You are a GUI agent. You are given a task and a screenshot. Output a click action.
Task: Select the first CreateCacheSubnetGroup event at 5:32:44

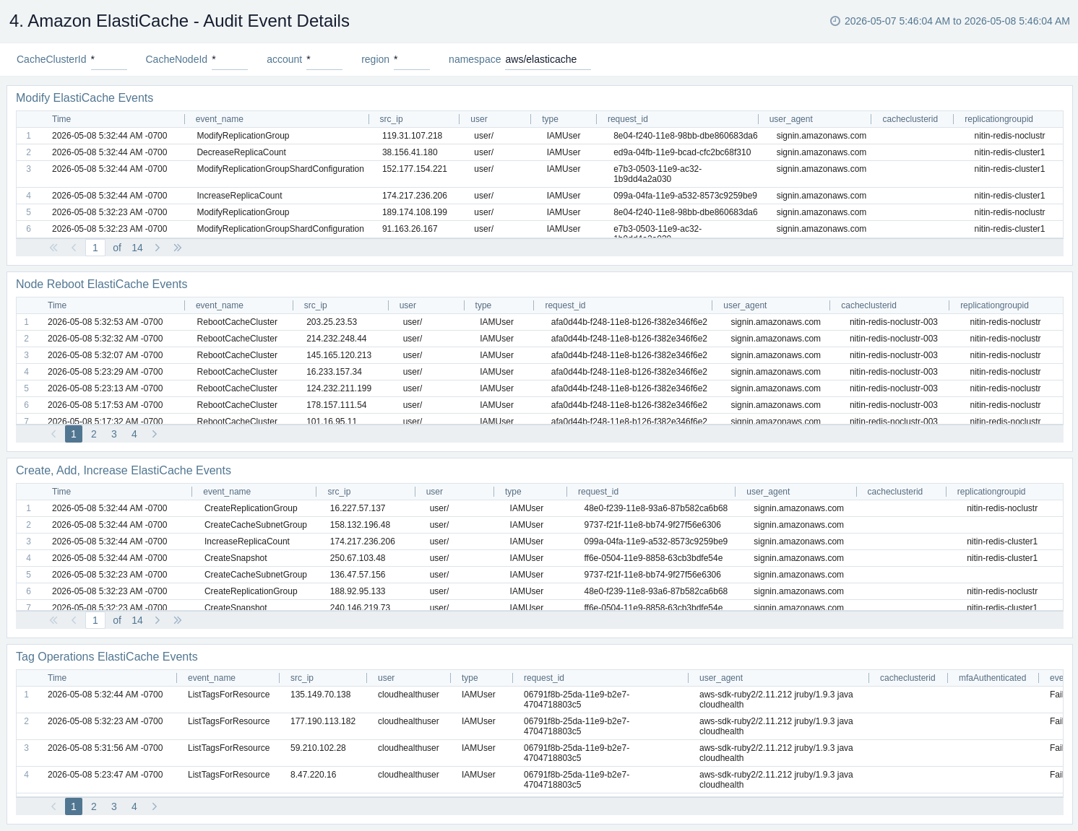tap(255, 525)
